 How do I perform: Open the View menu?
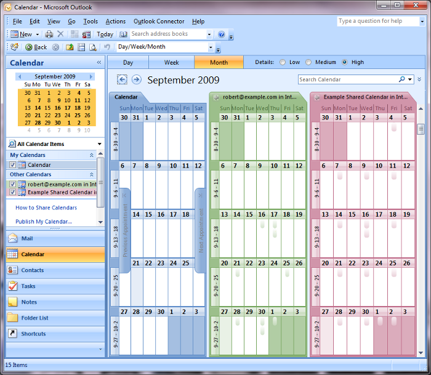(54, 22)
